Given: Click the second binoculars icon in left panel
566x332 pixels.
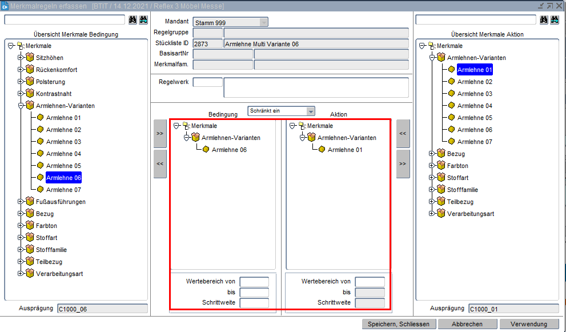Looking at the screenshot, I should click(143, 20).
